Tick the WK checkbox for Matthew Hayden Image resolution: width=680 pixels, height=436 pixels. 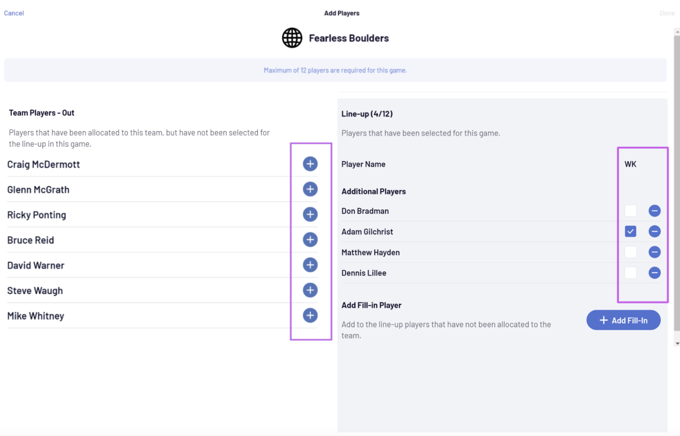[x=630, y=252]
